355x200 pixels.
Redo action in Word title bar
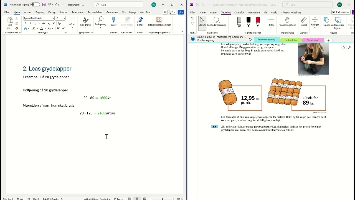click(57, 5)
